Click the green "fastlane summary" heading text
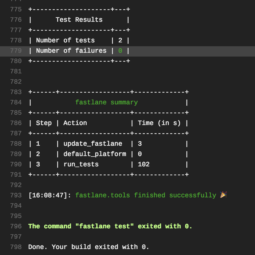 106,102
